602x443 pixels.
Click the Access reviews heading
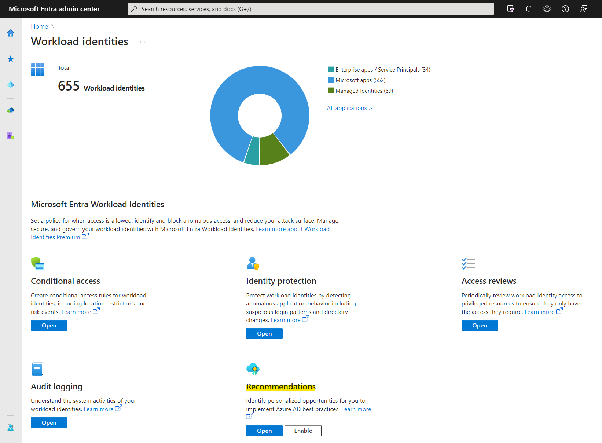pos(489,281)
